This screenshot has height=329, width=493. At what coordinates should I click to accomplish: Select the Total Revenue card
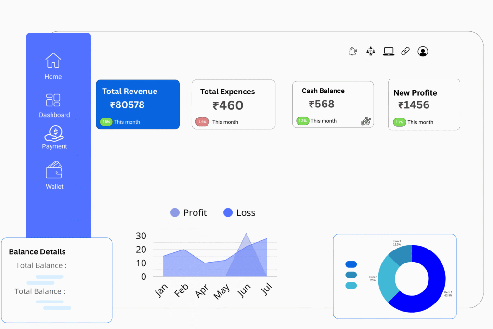[138, 104]
